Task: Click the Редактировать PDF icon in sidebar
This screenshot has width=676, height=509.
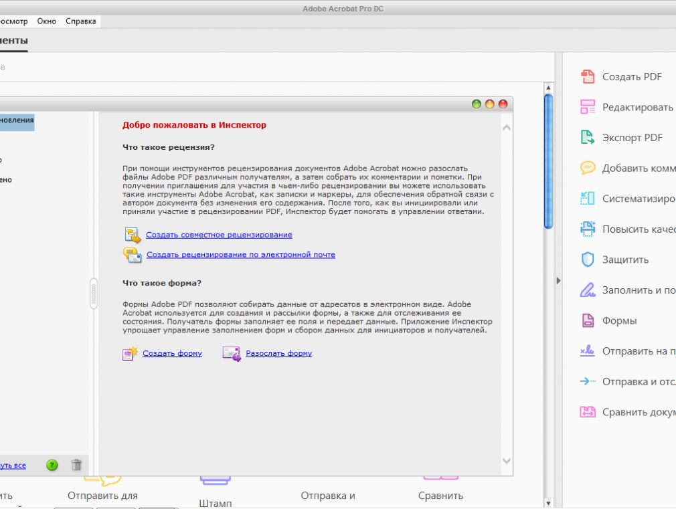Action: tap(588, 107)
